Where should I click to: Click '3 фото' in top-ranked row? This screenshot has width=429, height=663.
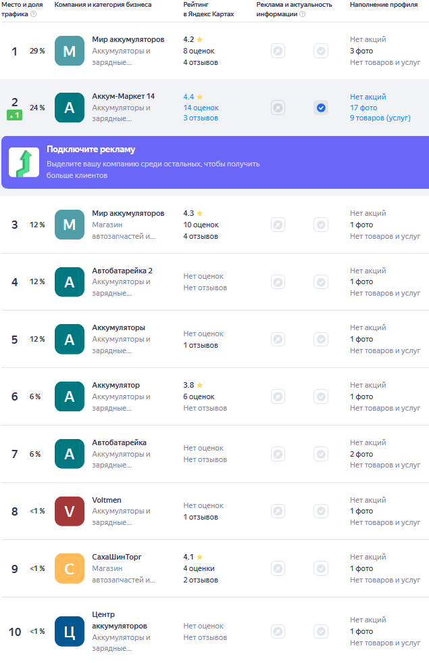point(361,51)
